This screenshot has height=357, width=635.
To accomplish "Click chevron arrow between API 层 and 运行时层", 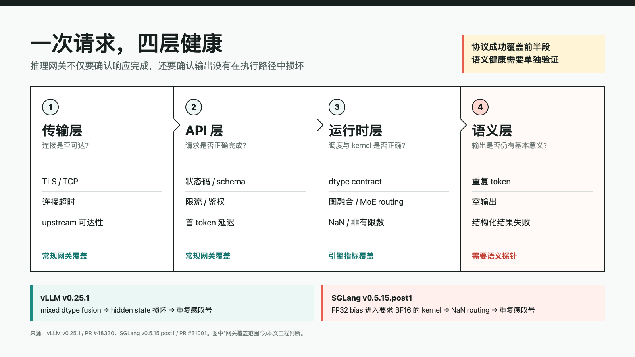I will 320,125.
